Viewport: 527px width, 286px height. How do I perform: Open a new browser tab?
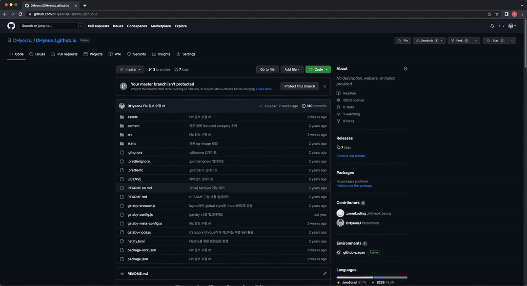pos(85,5)
